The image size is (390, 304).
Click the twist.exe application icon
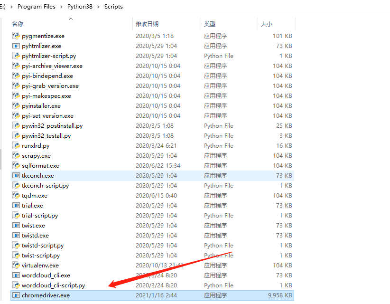16,225
